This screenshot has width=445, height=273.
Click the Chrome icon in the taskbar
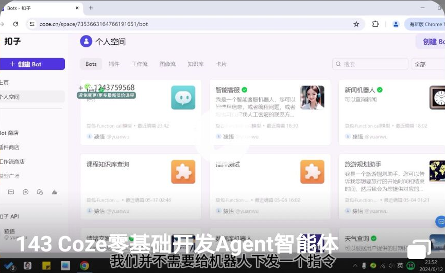tap(84, 266)
